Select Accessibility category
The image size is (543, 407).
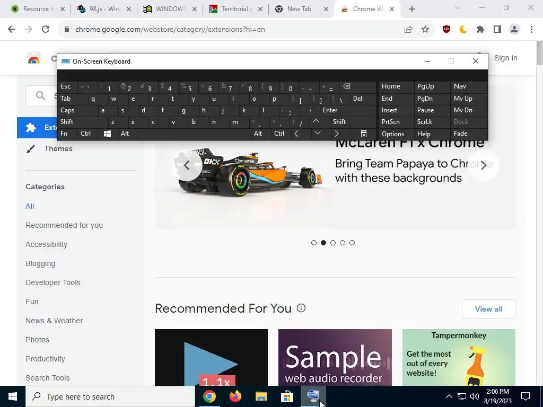click(x=47, y=244)
